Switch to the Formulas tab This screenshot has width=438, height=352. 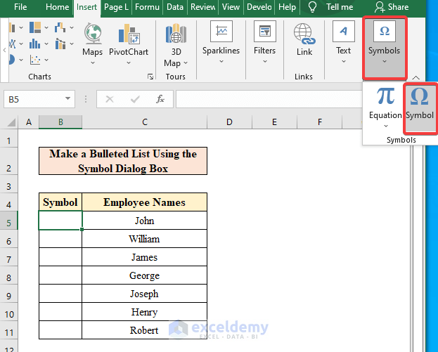[x=147, y=7]
